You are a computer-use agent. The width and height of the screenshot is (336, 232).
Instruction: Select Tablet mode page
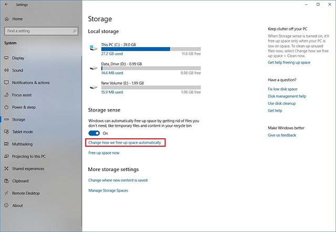pos(23,132)
